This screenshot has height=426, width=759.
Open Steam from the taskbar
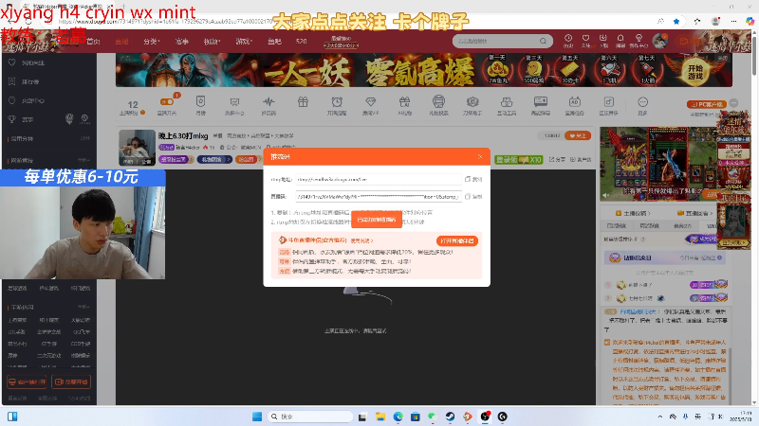[450, 417]
